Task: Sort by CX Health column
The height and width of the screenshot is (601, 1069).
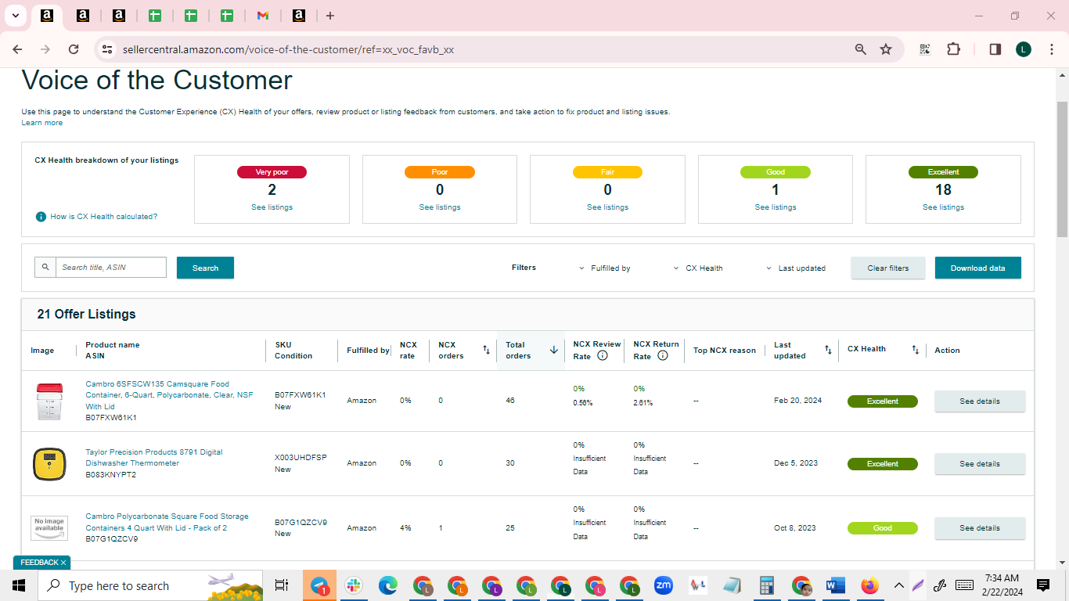Action: click(x=916, y=350)
